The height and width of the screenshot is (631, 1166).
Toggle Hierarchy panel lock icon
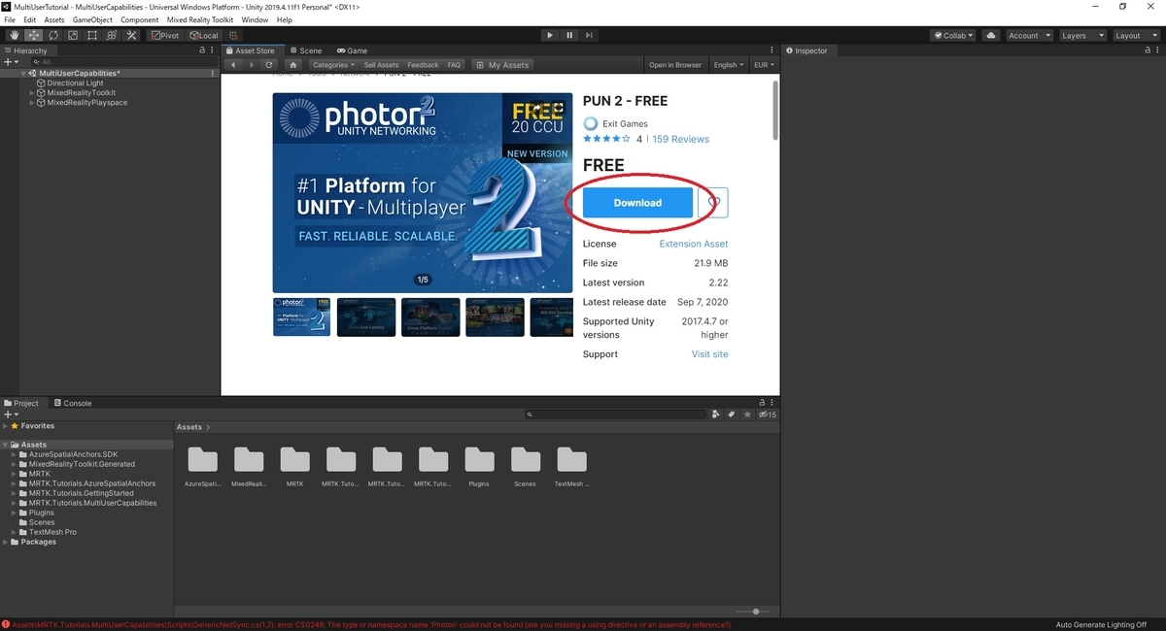click(201, 50)
